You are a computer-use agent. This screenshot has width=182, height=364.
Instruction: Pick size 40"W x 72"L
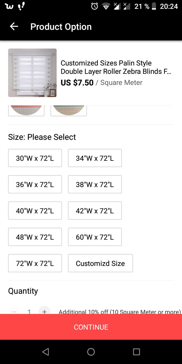coord(35,211)
